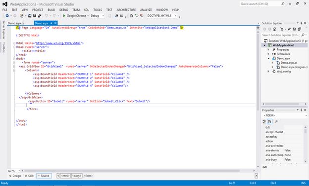Expand the References node in Solution Explorer
This screenshot has width=309, height=186.
click(x=268, y=54)
